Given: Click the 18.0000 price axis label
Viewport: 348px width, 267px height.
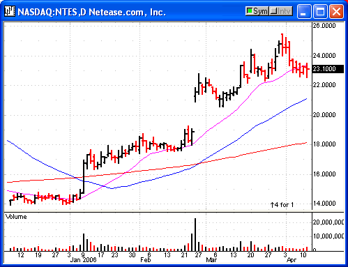Looking at the screenshot, I should [x=324, y=144].
